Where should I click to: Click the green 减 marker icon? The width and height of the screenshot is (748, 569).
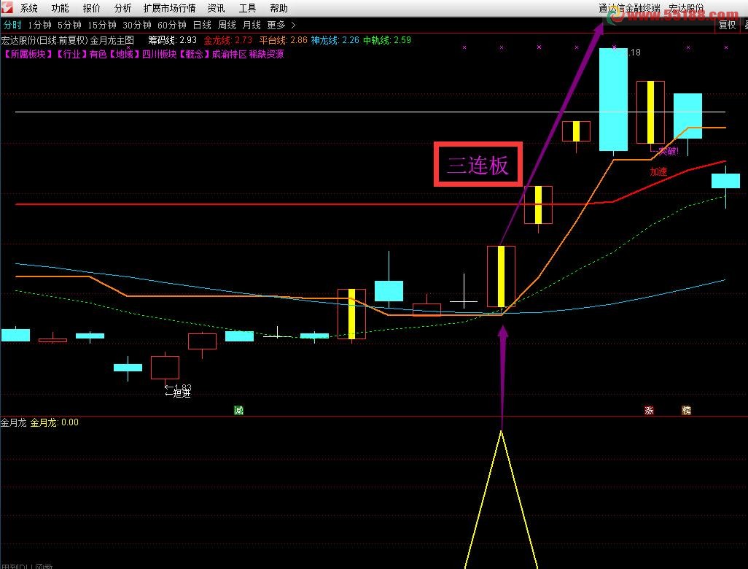point(238,411)
